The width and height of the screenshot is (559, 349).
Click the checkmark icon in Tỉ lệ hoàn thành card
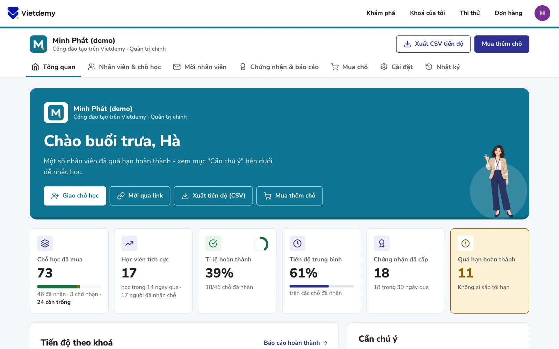[213, 243]
